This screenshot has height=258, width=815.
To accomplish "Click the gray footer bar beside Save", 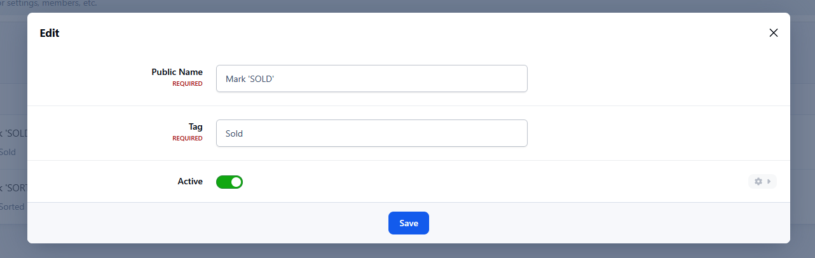I will point(572,223).
